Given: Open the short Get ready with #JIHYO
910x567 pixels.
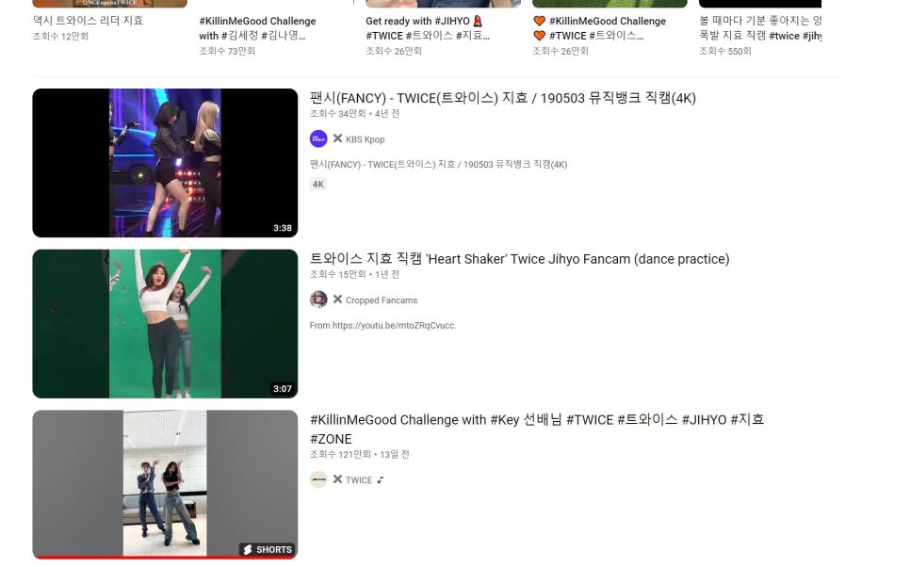Looking at the screenshot, I should point(427,28).
